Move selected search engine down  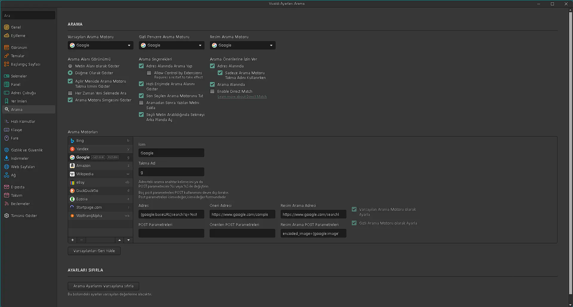click(x=129, y=240)
